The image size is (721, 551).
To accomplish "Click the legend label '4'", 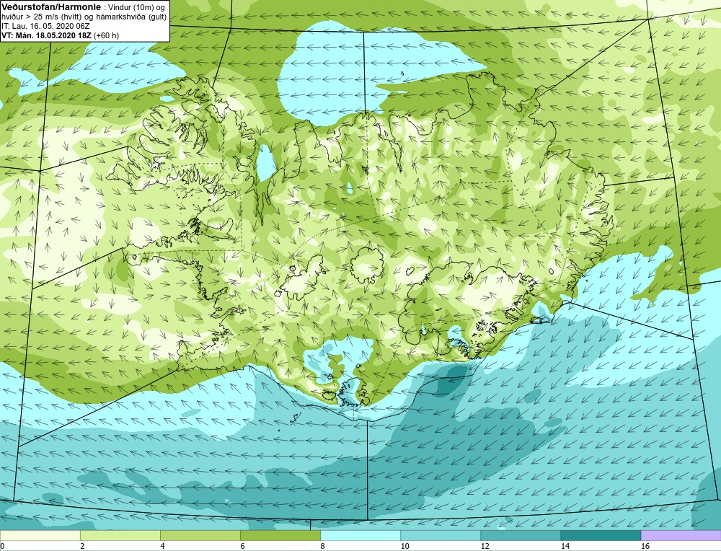I will pos(162,546).
